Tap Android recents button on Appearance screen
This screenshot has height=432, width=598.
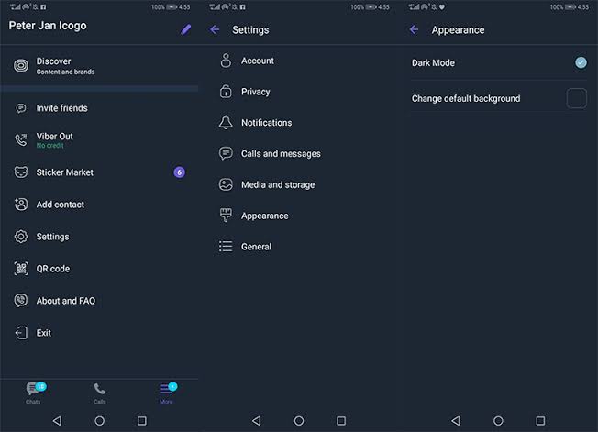click(x=540, y=421)
